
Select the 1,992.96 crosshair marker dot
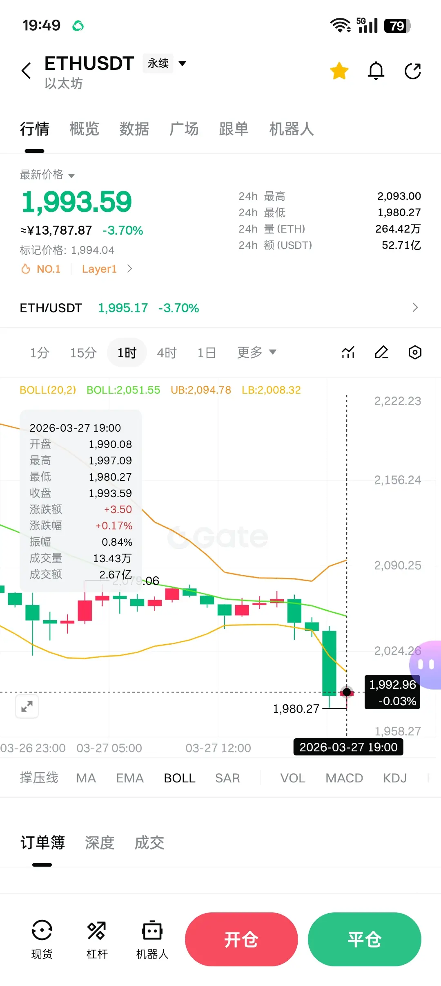point(347,692)
